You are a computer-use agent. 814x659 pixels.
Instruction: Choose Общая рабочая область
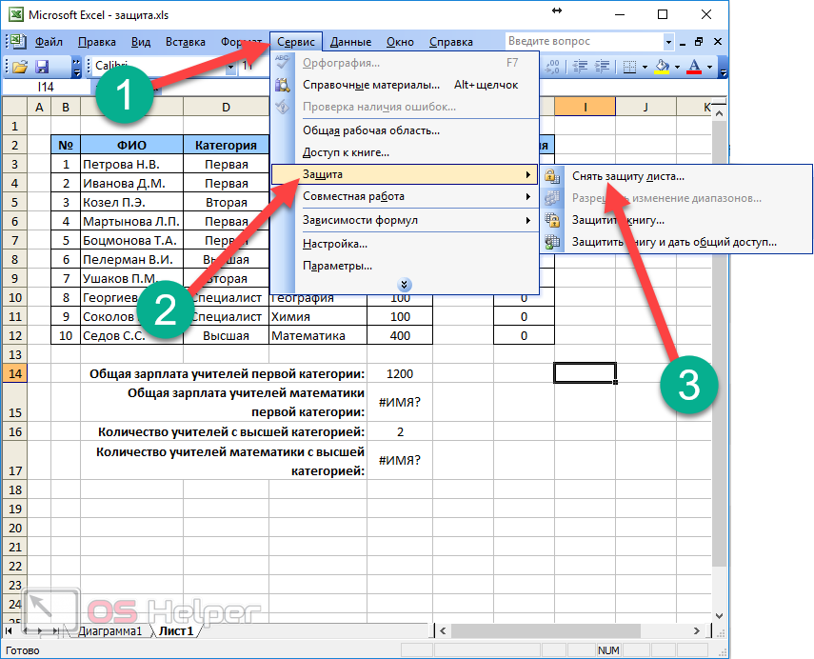(x=406, y=130)
